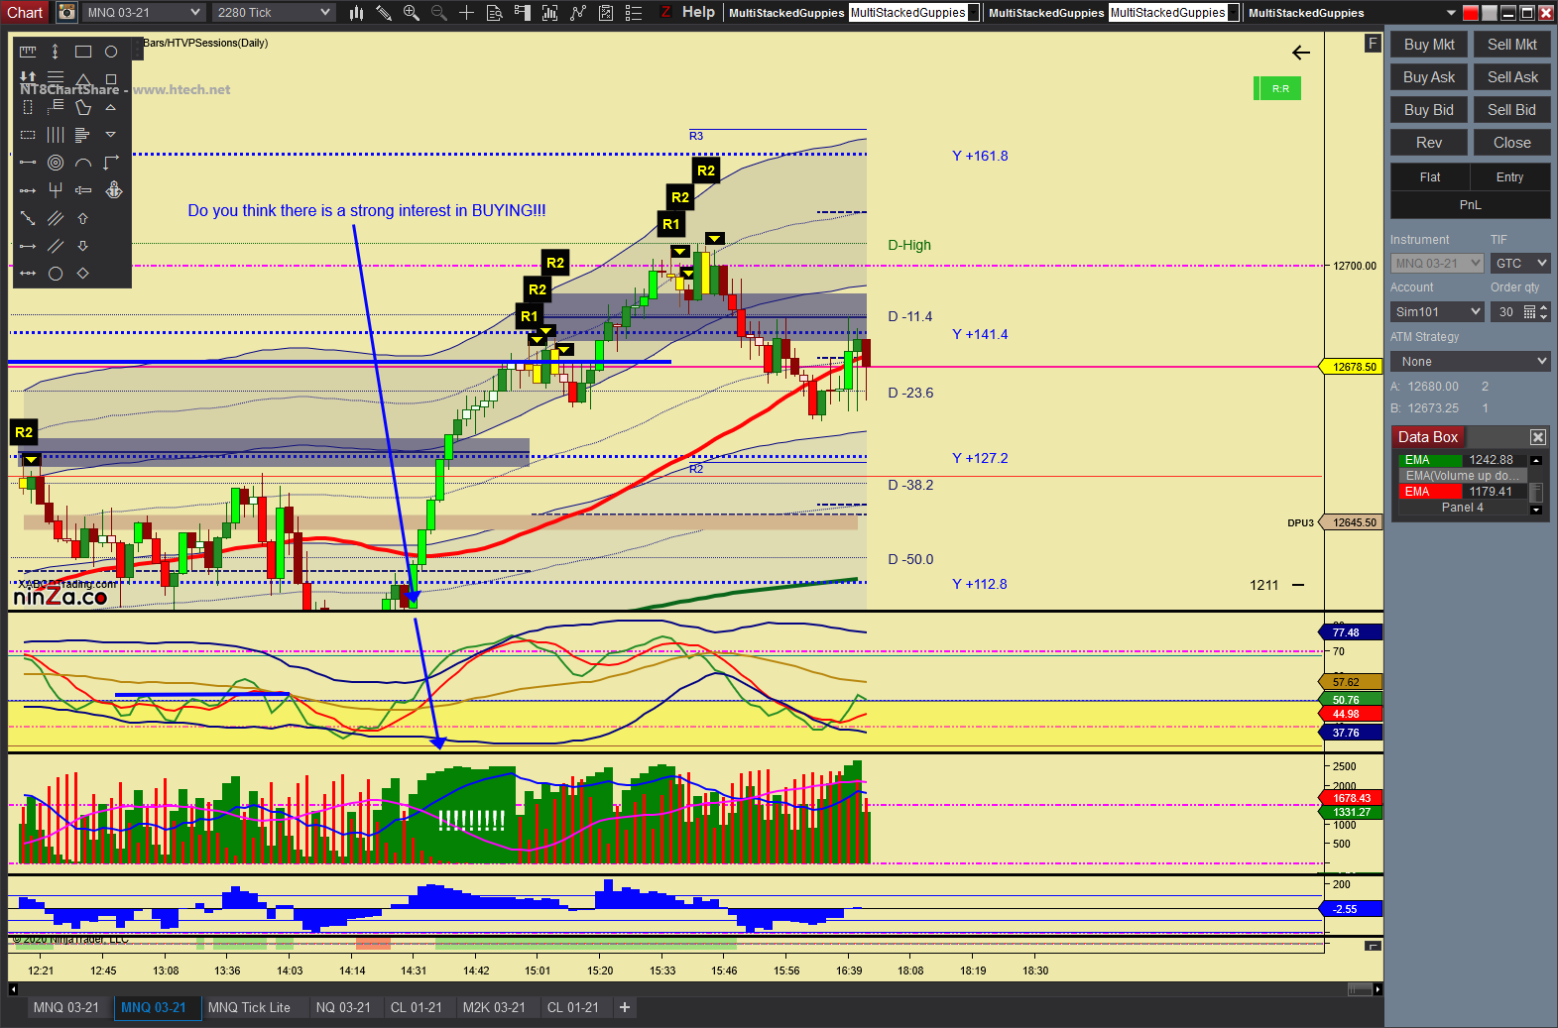Select the ruler drawing tool
Image resolution: width=1558 pixels, height=1028 pixels.
(x=28, y=52)
